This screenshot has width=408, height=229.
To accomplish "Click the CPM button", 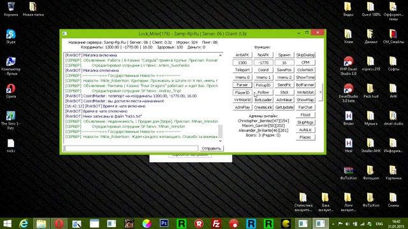I will [x=305, y=62].
